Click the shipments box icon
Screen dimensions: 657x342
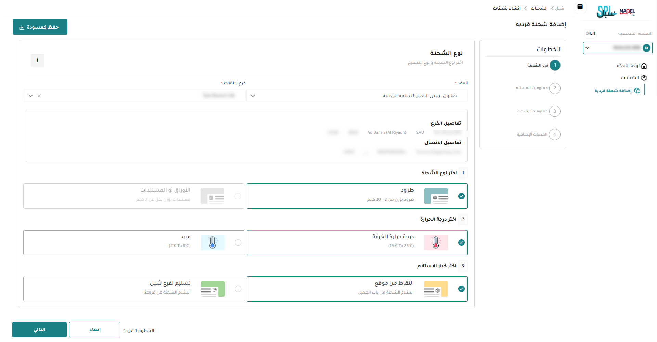point(644,78)
